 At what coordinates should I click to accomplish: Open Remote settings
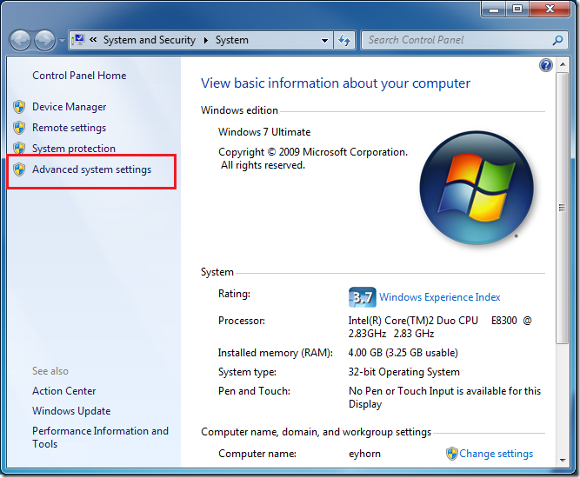(x=70, y=128)
